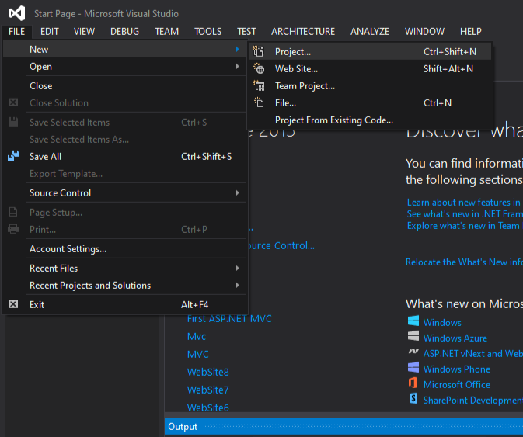Screen dimensions: 523x437
Task: Open the EDIT menu
Action: click(x=50, y=32)
